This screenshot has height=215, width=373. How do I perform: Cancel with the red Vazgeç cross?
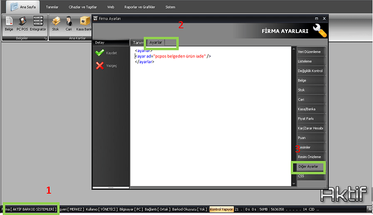tap(106, 66)
